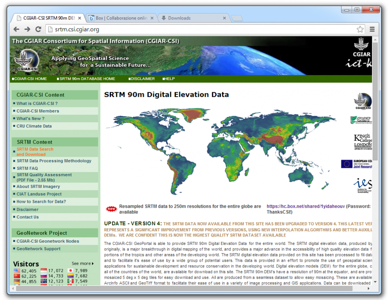Click the Japan flag in Visitors counter

click(x=71, y=270)
